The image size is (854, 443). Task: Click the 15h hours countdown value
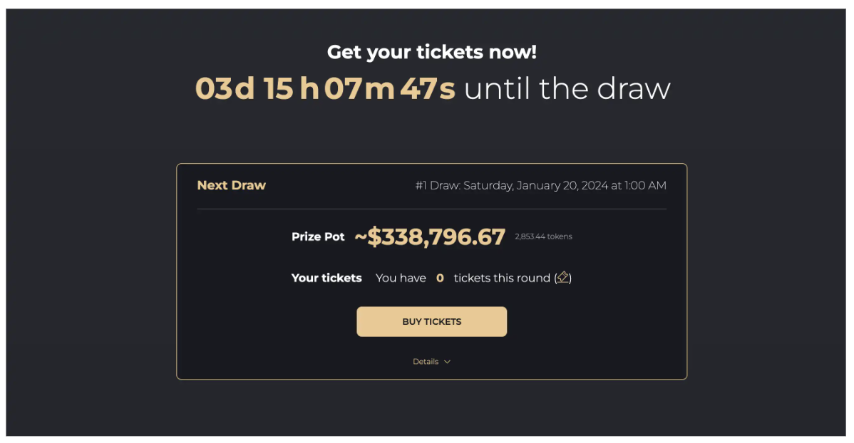(292, 88)
